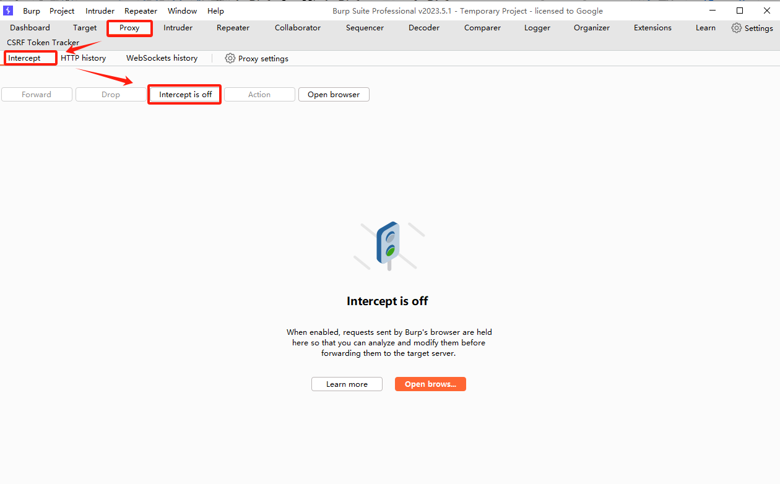Toggle the Intercept is off button
Viewport: 780px width, 484px height.
[x=185, y=95]
